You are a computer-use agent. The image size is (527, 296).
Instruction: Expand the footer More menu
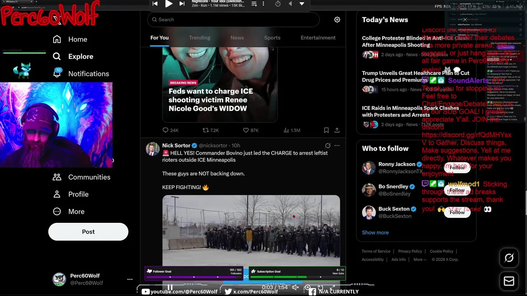coord(420,259)
